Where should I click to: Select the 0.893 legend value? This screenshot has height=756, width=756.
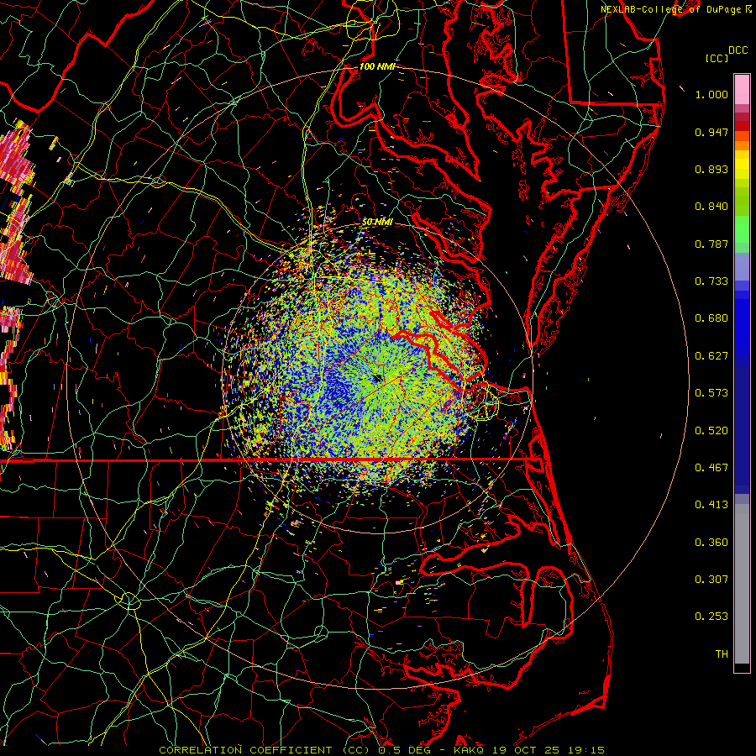711,169
